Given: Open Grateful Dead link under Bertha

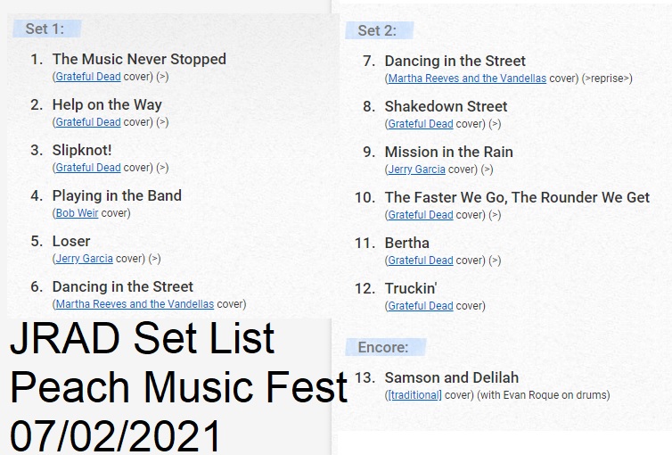Looking at the screenshot, I should tap(421, 261).
